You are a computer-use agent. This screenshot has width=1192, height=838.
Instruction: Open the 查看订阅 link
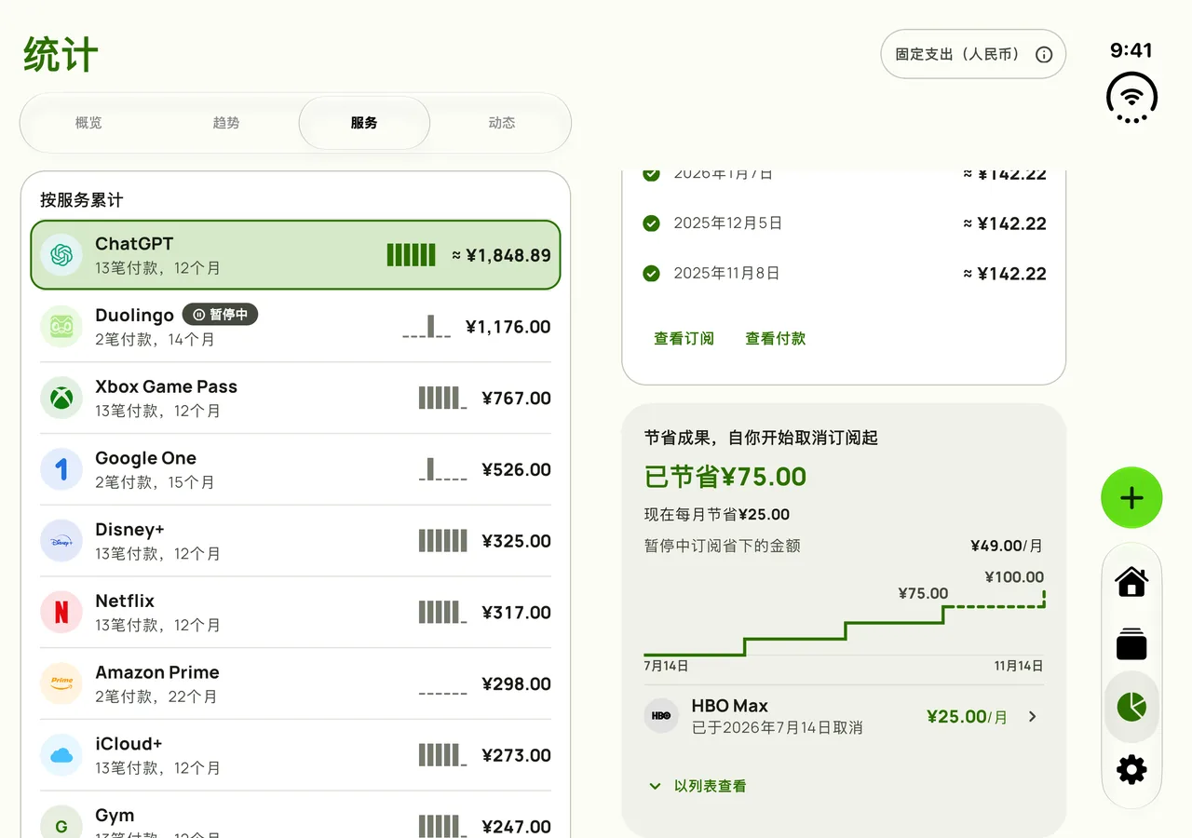[684, 339]
